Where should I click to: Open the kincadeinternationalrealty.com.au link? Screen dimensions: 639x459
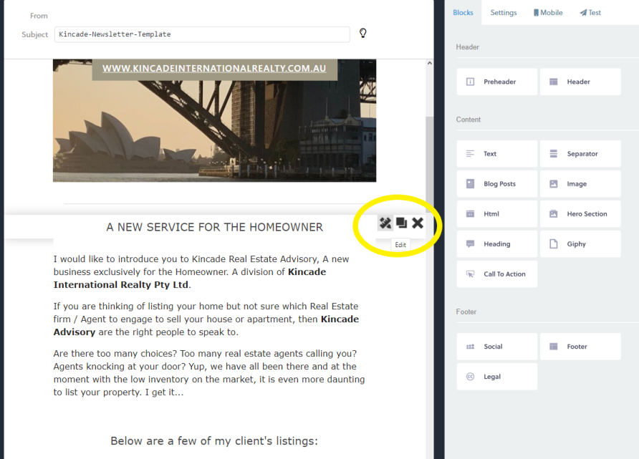pyautogui.click(x=214, y=69)
